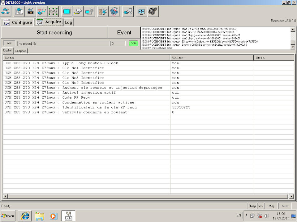
Task: Click the EN language indicator in the taskbar
Action: (239, 215)
